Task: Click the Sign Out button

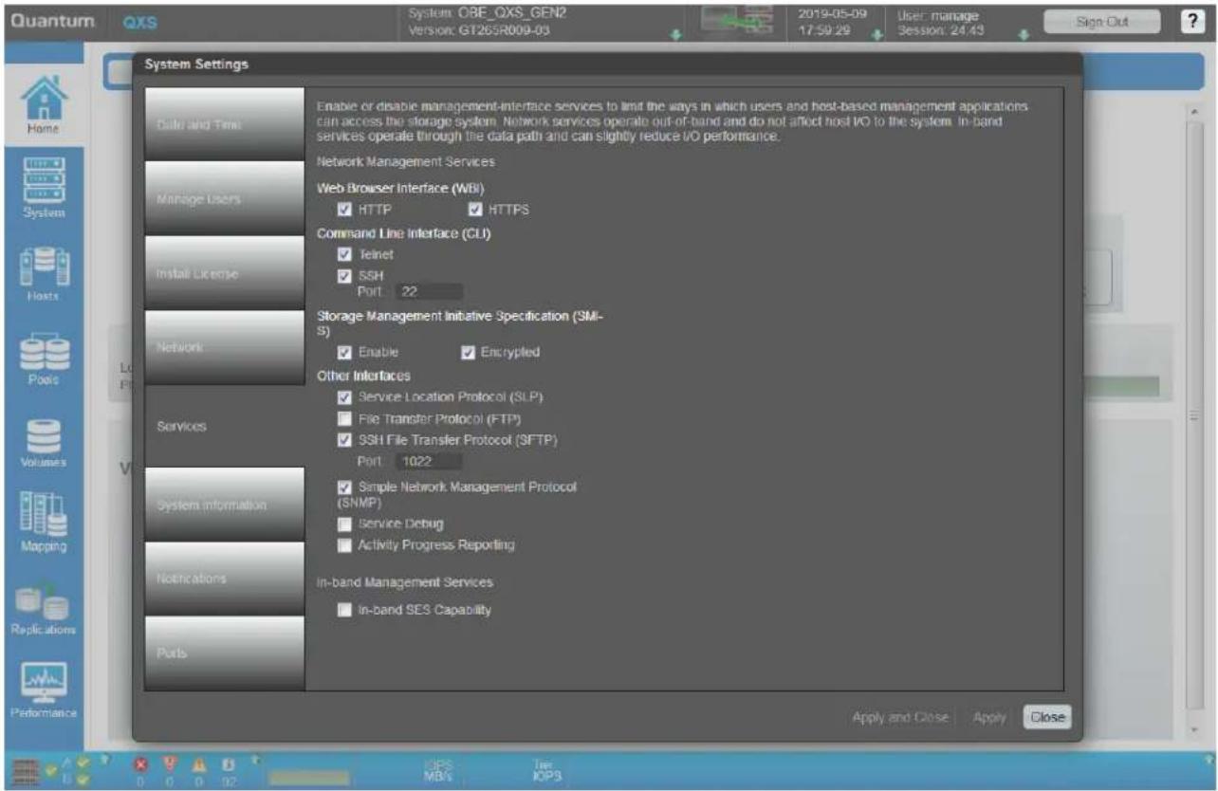Action: click(x=1100, y=22)
